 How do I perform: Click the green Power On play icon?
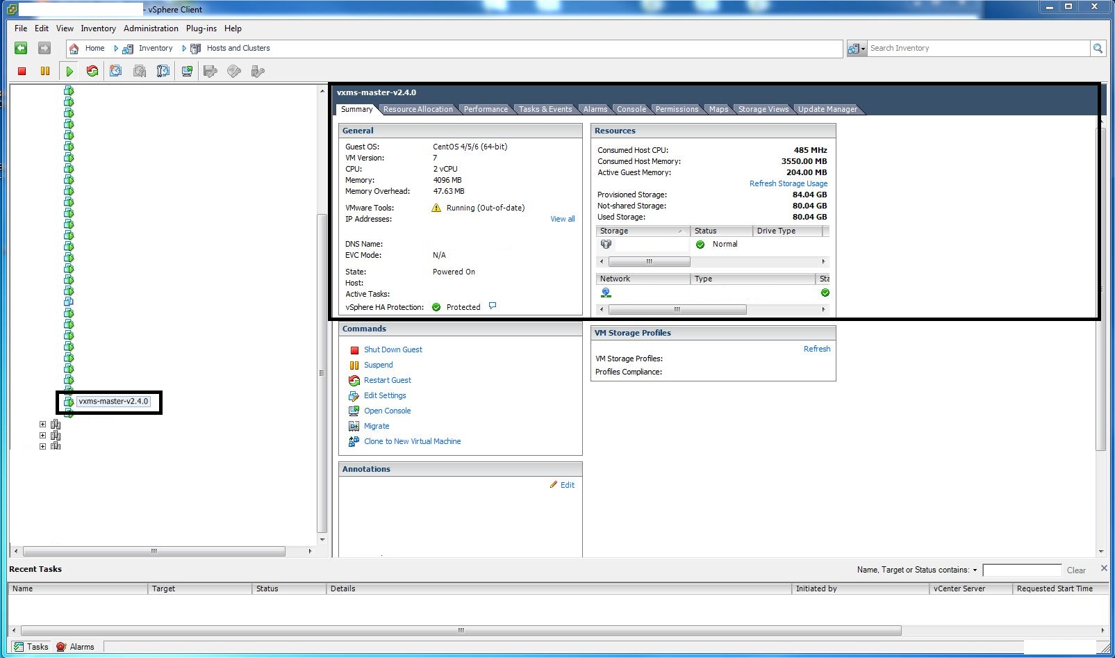(x=69, y=71)
